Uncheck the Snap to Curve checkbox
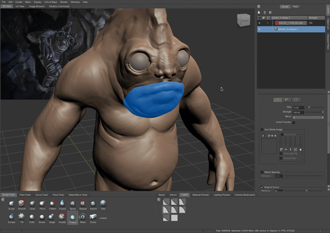 (x=262, y=187)
